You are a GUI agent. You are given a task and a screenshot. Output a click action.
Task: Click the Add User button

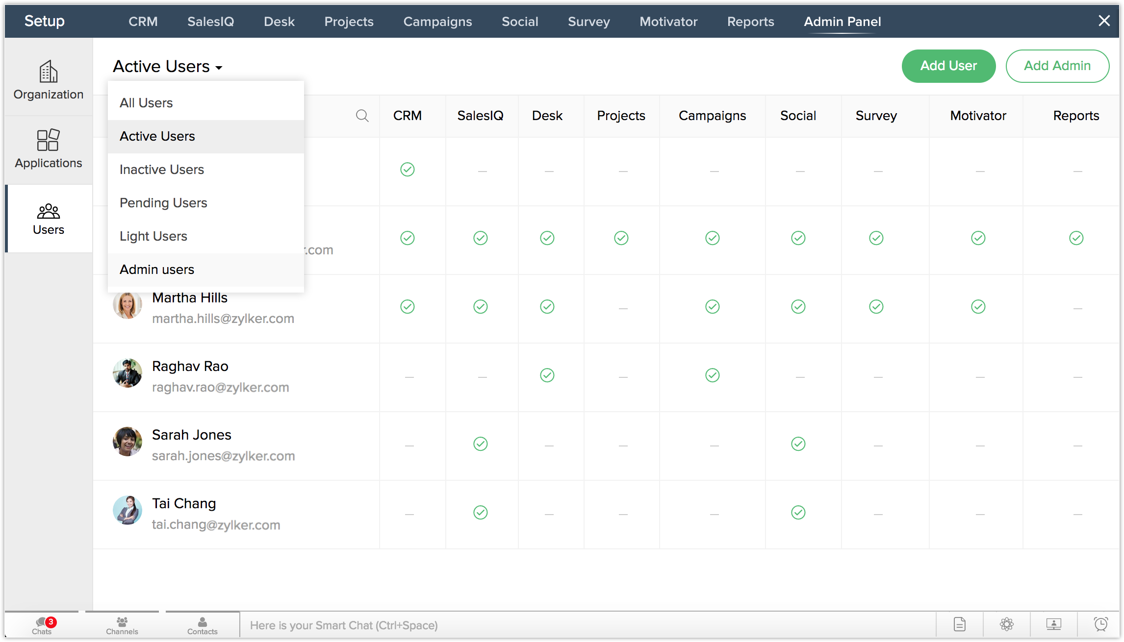tap(948, 66)
